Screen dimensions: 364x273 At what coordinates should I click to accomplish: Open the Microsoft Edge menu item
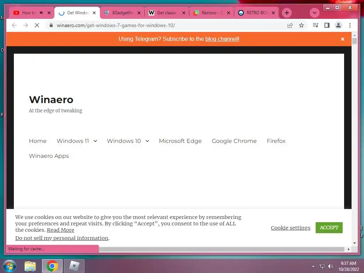pyautogui.click(x=180, y=141)
